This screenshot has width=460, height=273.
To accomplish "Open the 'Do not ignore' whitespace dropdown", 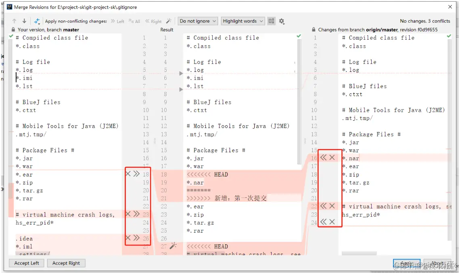I will [x=198, y=21].
